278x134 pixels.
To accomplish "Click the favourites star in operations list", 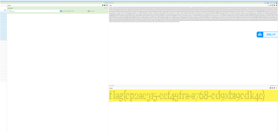I will (x=5, y=10).
